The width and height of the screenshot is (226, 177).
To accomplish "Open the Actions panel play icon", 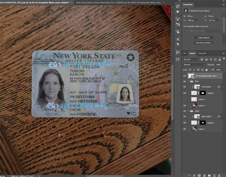I will (x=178, y=12).
